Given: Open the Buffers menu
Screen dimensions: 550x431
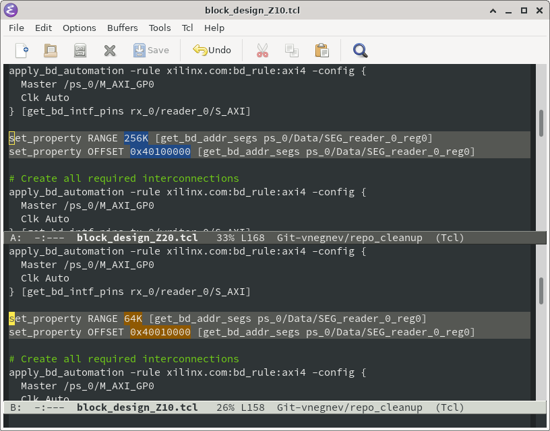Looking at the screenshot, I should [x=123, y=28].
